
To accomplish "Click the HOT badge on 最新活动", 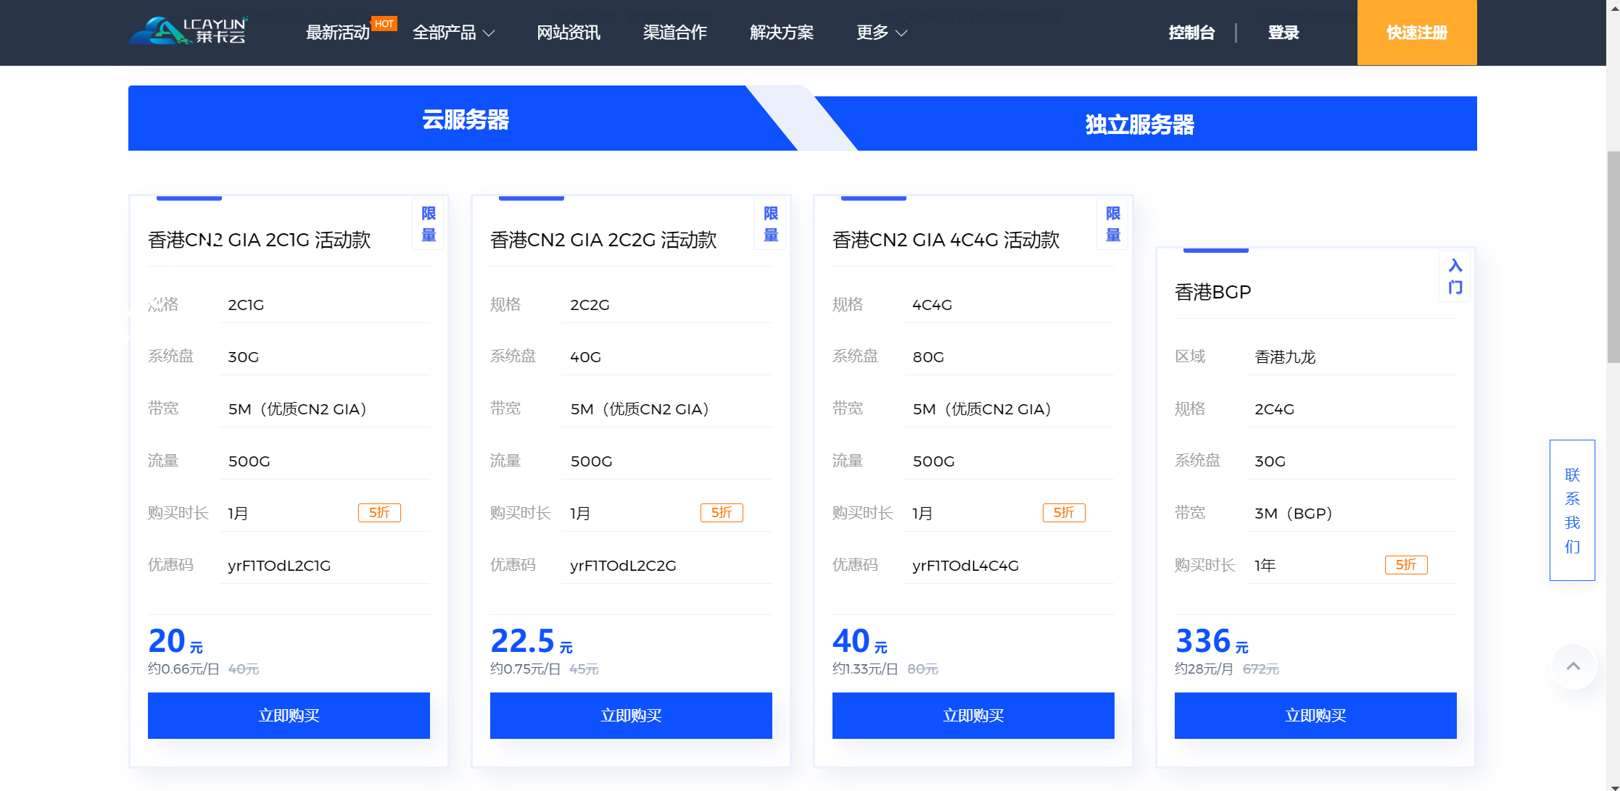I will [384, 22].
